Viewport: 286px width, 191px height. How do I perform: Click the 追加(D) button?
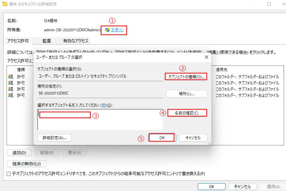pos(19,153)
